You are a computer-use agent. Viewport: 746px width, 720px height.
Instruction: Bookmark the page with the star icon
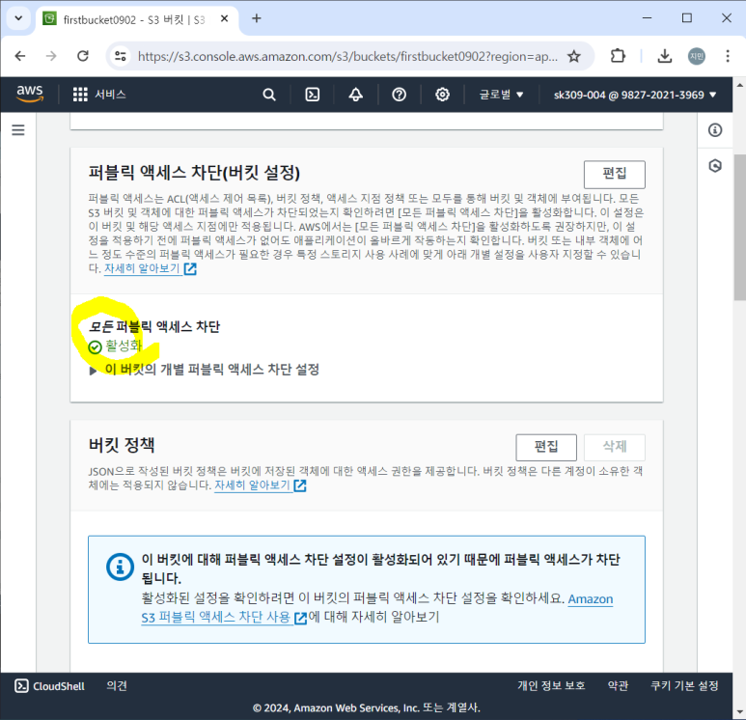[574, 56]
